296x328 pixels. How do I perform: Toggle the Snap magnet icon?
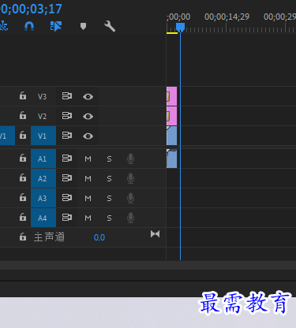click(29, 26)
